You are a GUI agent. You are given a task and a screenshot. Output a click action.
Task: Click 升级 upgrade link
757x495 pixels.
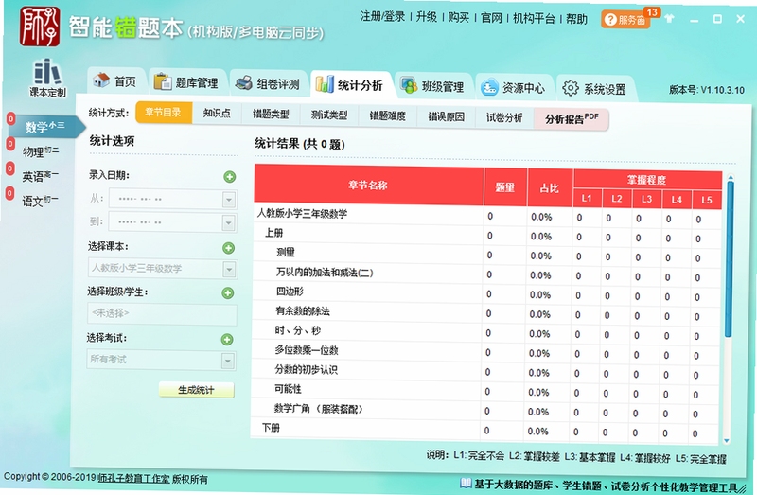click(427, 17)
